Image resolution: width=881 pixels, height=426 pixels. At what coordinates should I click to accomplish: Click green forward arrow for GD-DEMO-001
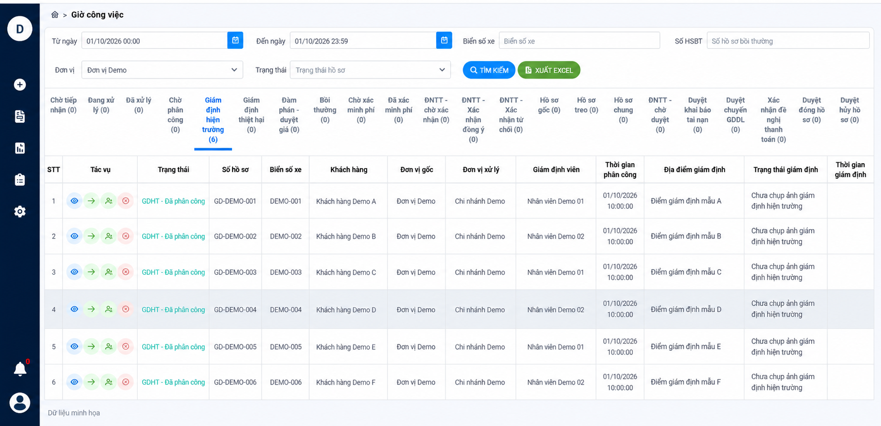click(91, 201)
